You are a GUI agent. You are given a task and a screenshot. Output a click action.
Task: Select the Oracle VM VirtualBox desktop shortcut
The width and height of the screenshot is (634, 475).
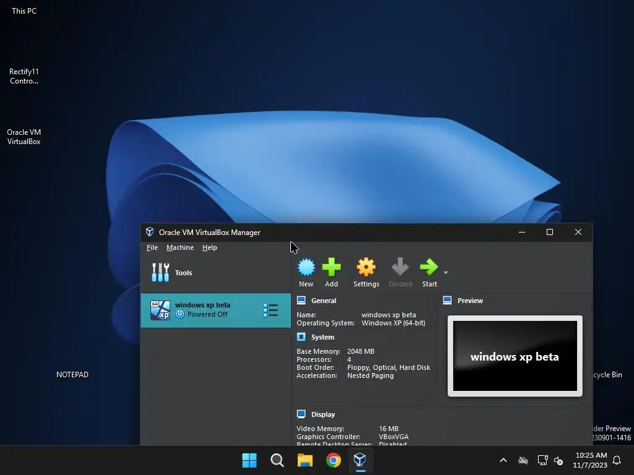coord(24,137)
